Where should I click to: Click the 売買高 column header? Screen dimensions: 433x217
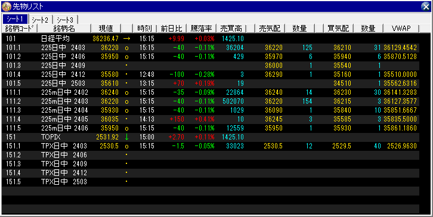231,29
